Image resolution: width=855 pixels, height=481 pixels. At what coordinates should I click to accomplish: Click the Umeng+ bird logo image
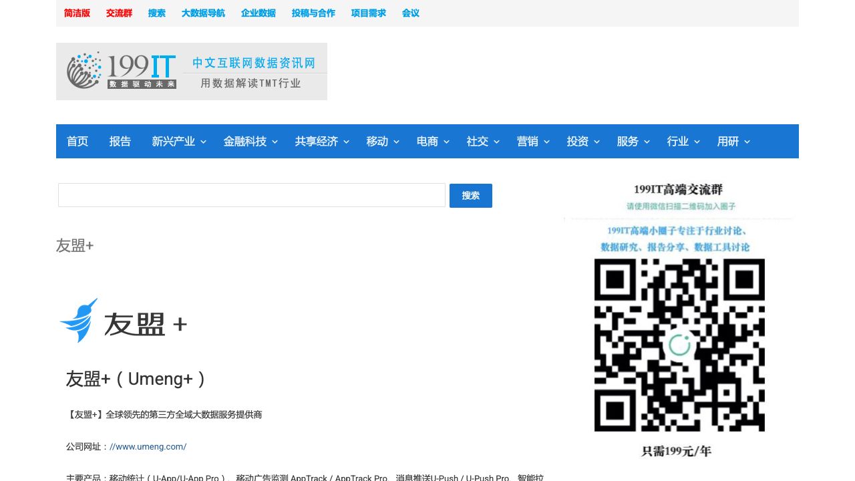click(123, 321)
